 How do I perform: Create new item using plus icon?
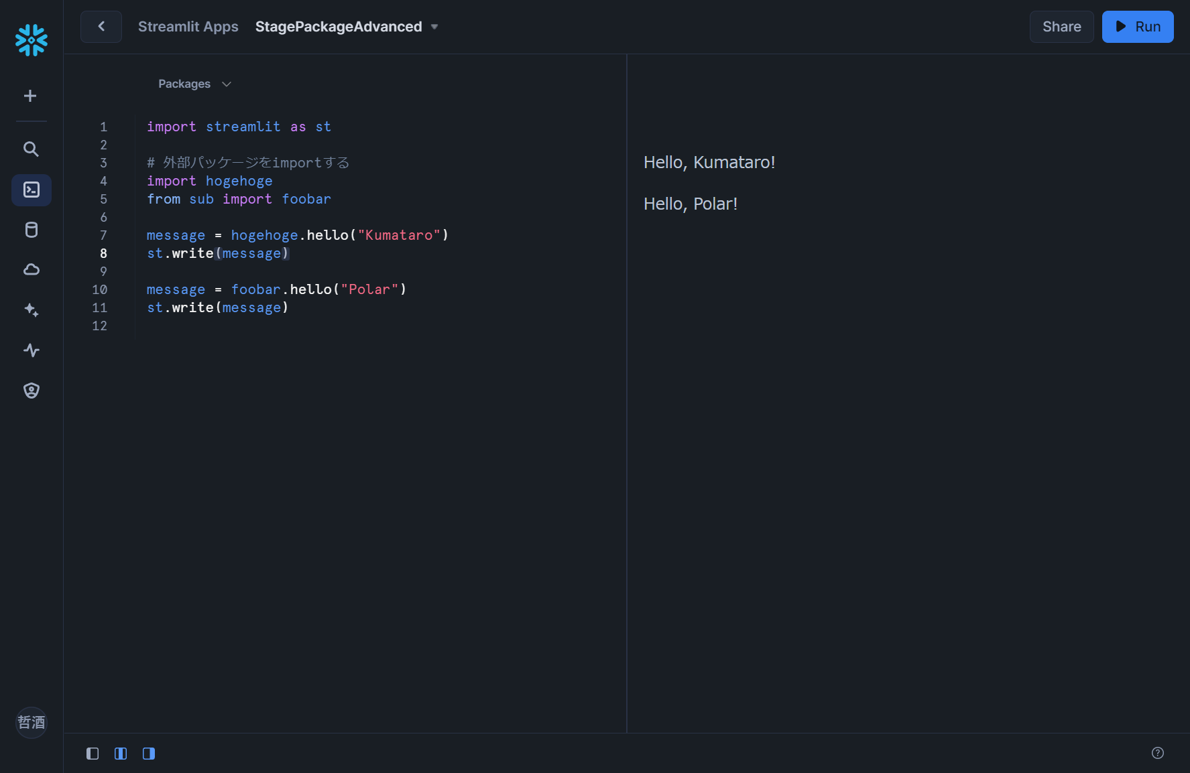coord(31,95)
